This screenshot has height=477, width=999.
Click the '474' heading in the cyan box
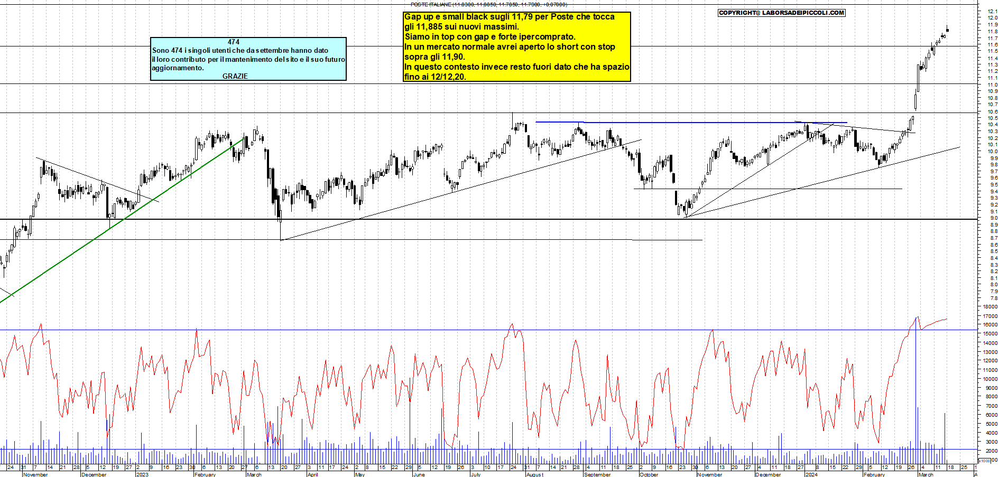(x=234, y=42)
